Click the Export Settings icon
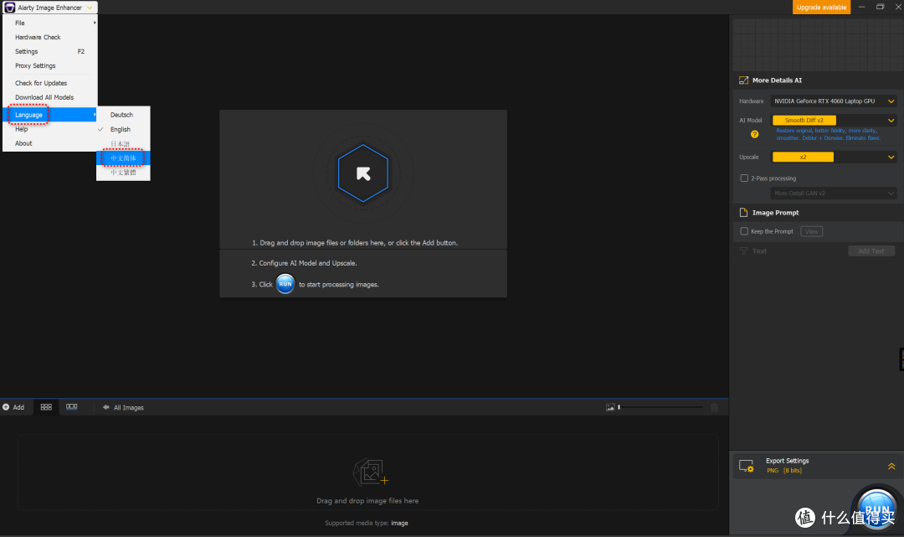904x537 pixels. tap(746, 466)
